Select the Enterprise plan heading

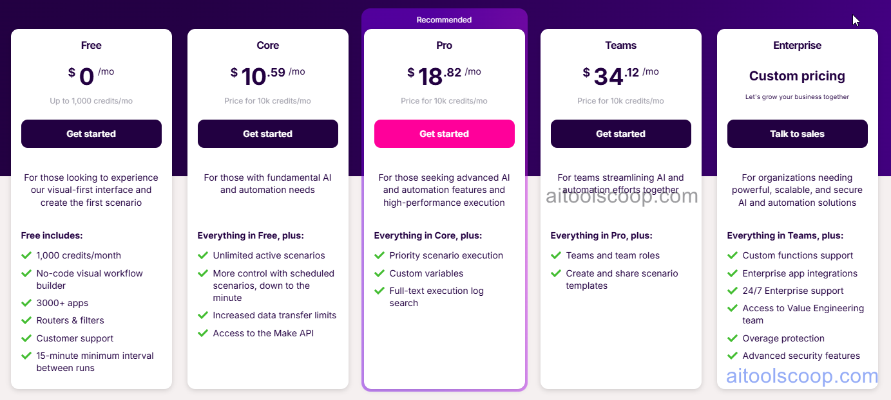(797, 45)
